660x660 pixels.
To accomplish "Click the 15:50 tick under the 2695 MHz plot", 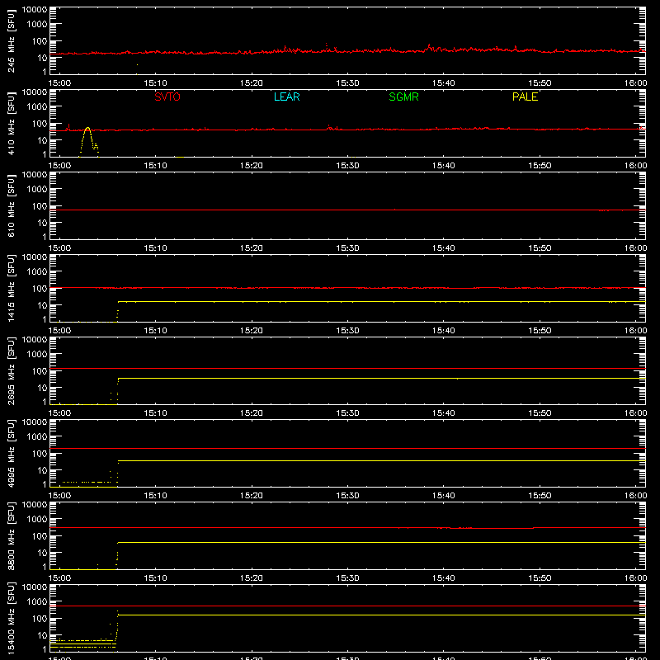I will [540, 413].
